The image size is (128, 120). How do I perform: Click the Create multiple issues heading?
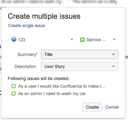coord(44,16)
